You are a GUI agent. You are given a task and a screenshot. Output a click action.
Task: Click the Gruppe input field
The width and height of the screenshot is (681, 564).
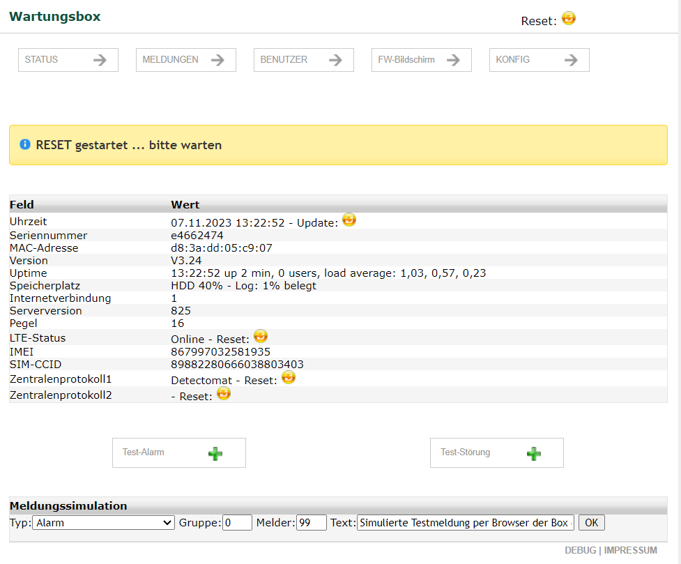coord(237,523)
